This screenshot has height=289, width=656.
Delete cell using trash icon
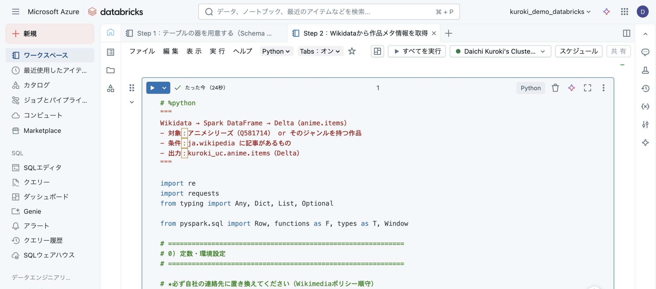(x=555, y=88)
